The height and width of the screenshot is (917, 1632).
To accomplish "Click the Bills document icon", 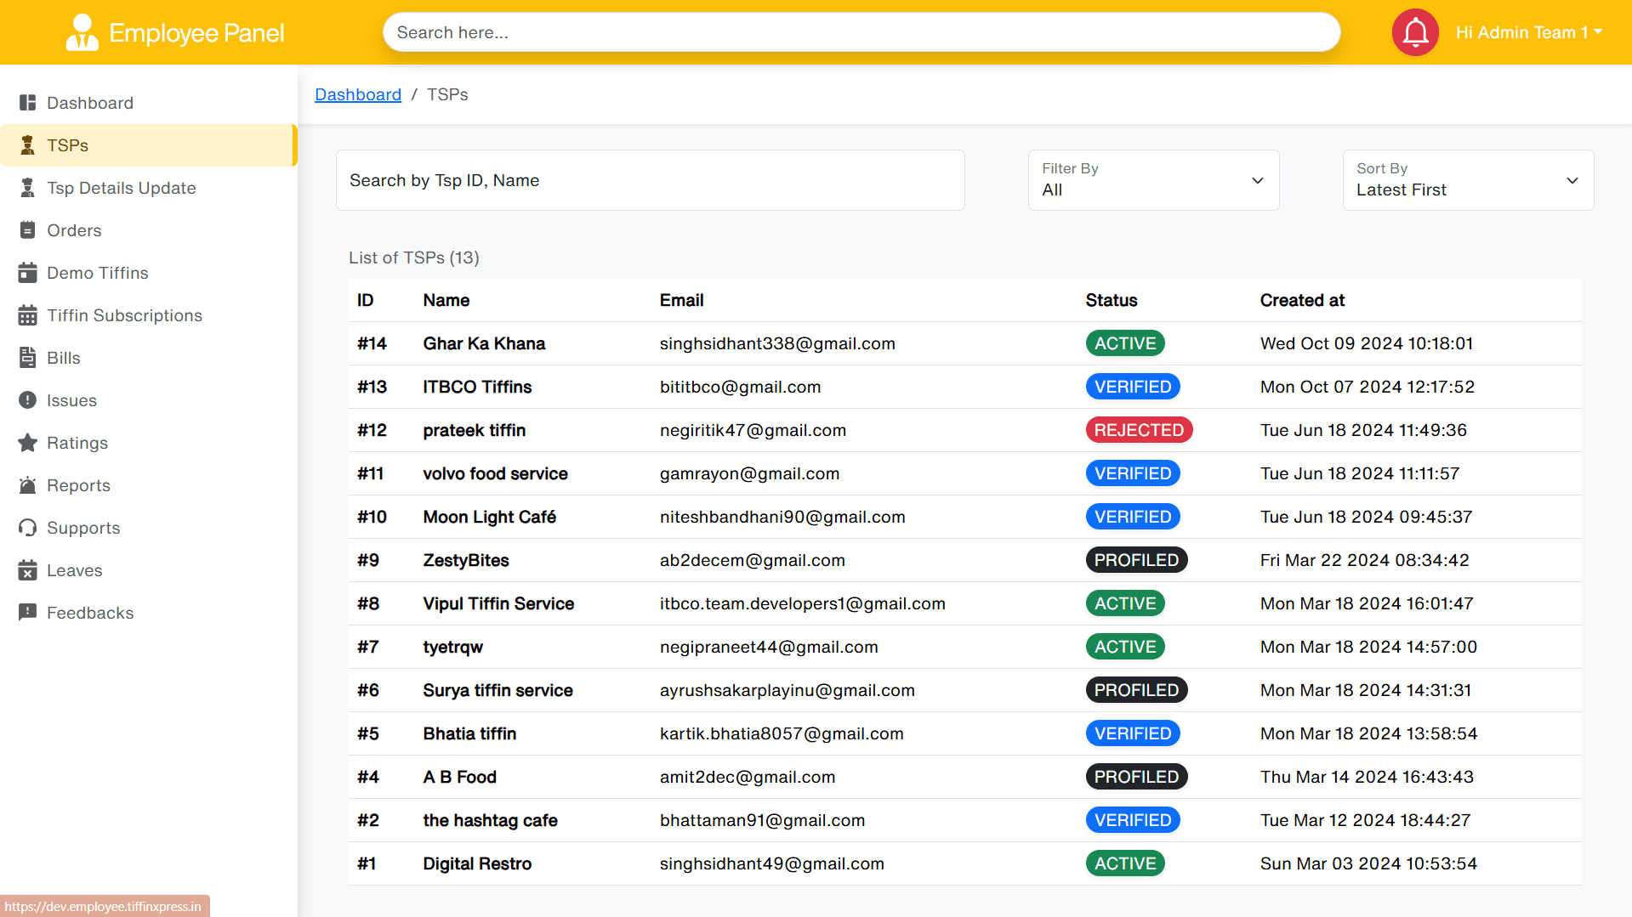I will coord(27,358).
